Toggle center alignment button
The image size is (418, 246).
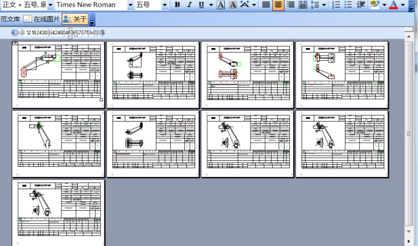[278, 5]
